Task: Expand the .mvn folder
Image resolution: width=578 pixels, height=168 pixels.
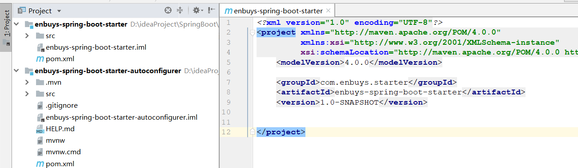Action: coord(27,82)
